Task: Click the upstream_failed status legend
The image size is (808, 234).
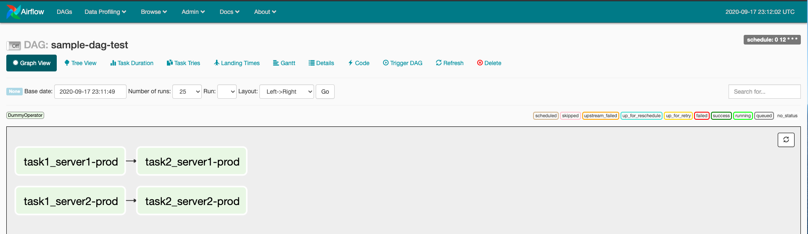Action: tap(600, 116)
